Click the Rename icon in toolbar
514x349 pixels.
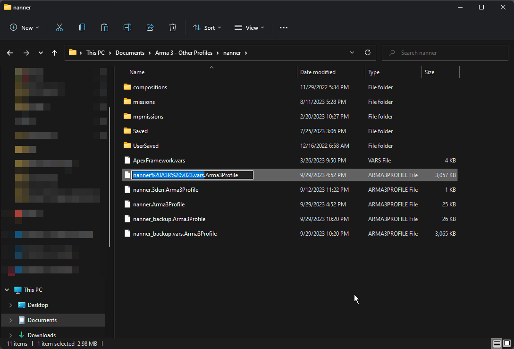coord(127,28)
